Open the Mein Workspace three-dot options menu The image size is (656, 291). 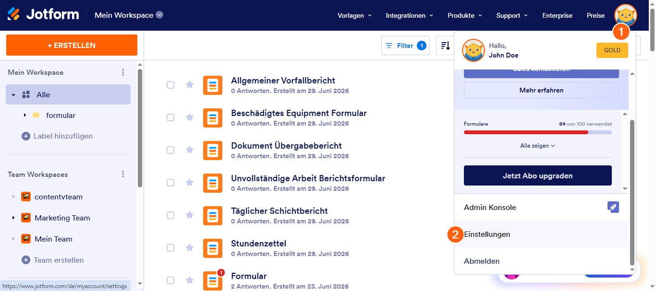coord(123,72)
